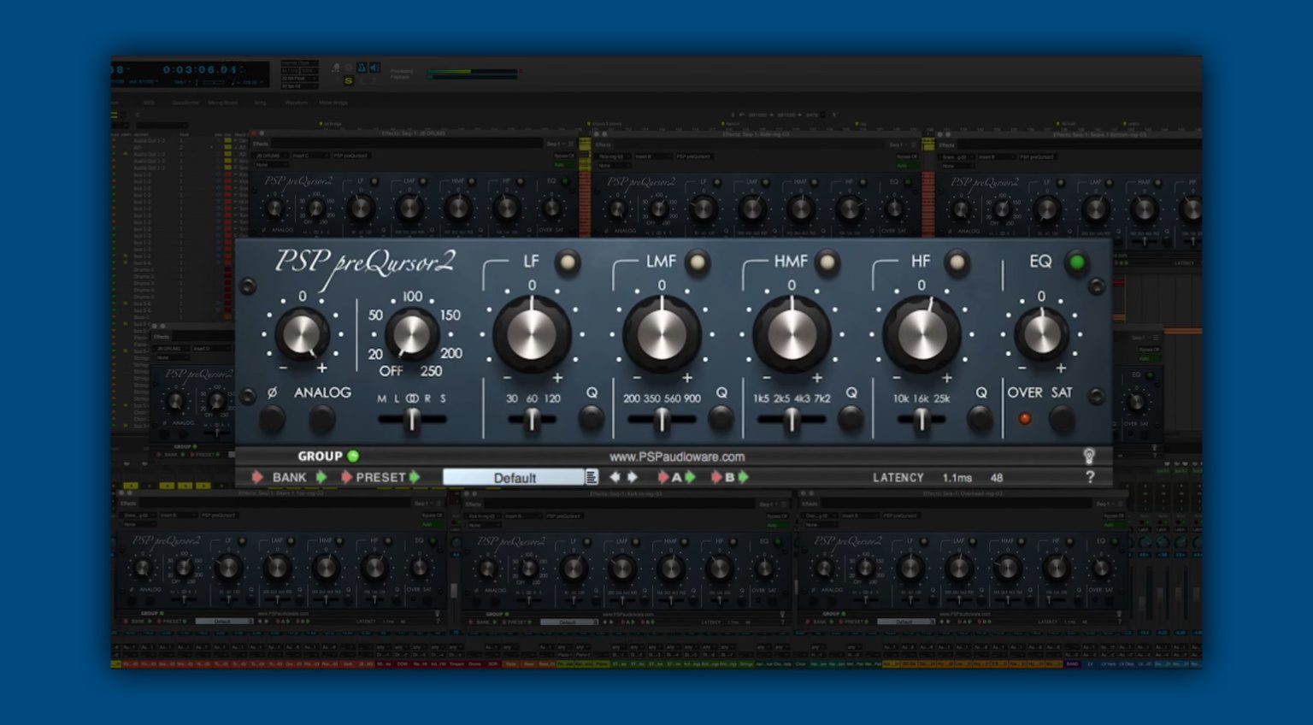
Task: Switch to setting B
Action: pyautogui.click(x=731, y=477)
